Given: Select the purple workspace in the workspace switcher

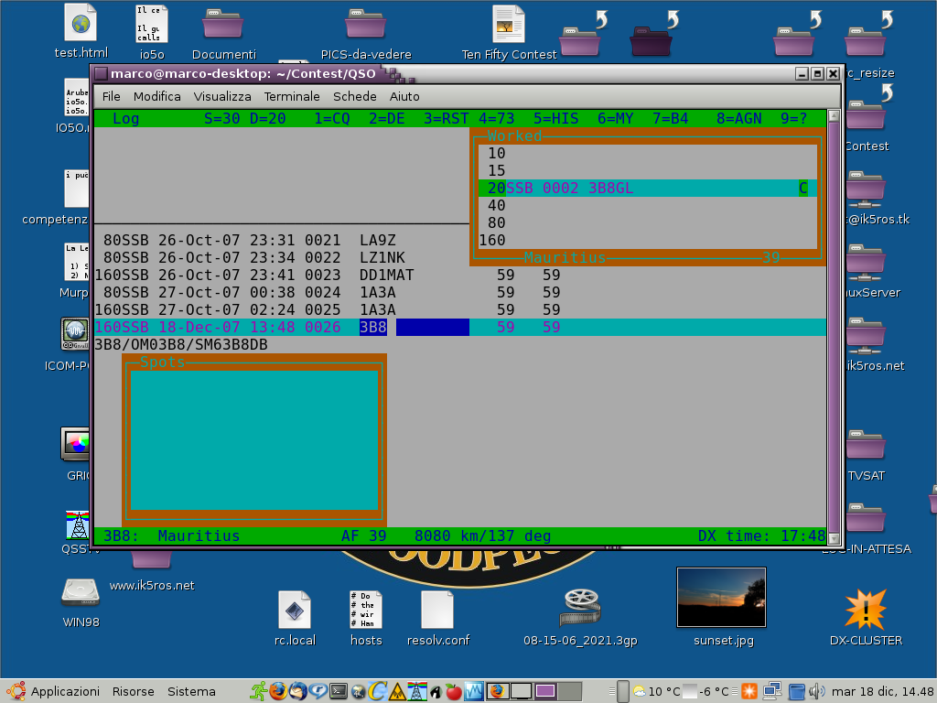Looking at the screenshot, I should pyautogui.click(x=545, y=692).
